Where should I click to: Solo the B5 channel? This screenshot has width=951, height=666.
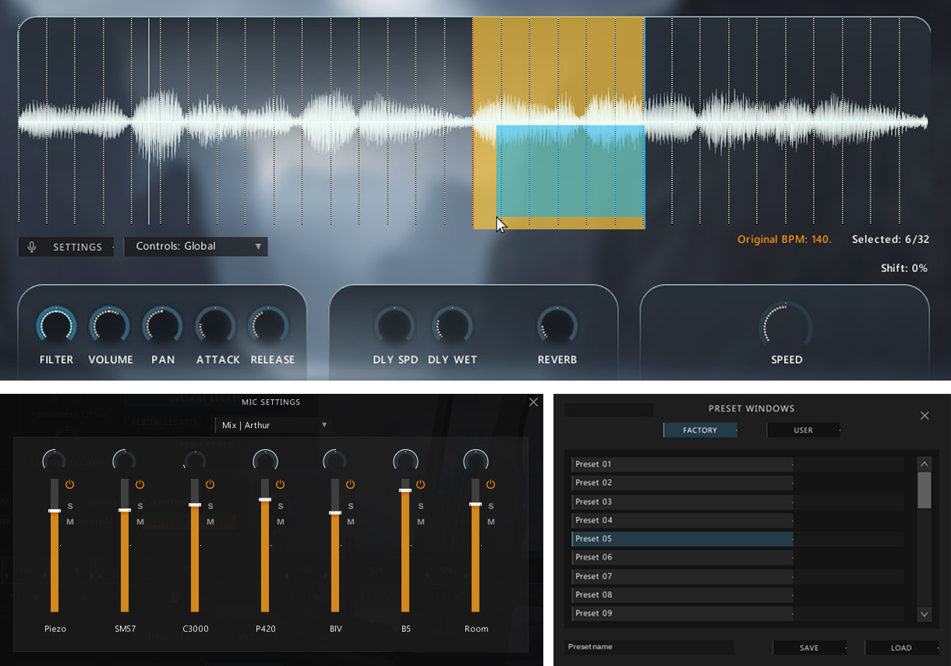pos(420,506)
